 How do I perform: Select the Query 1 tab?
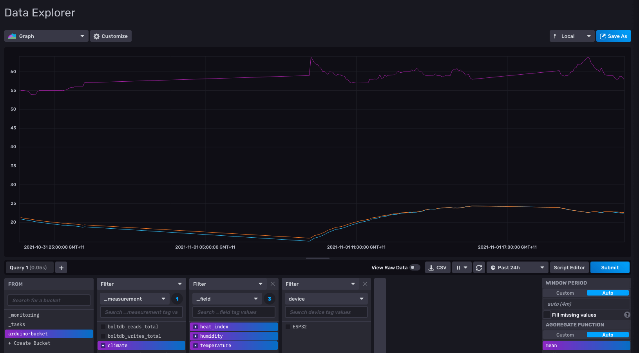(29, 267)
